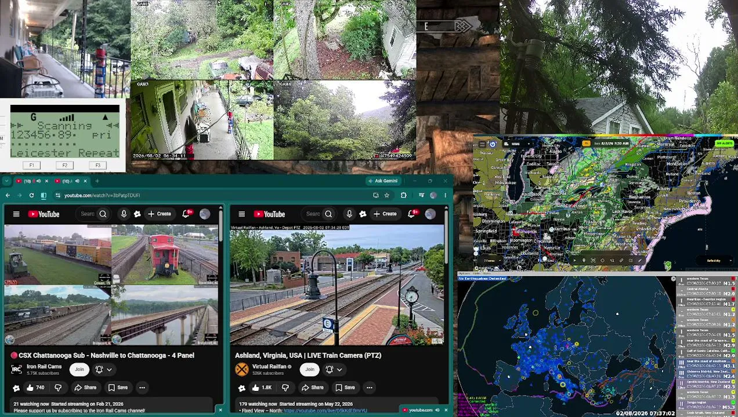Open Create menu in right YouTube pane

point(385,214)
